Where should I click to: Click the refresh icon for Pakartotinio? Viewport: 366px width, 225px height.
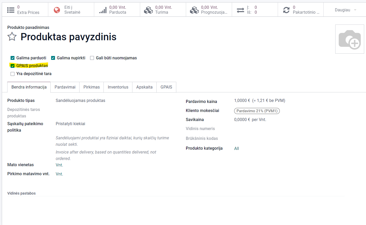pyautogui.click(x=286, y=10)
